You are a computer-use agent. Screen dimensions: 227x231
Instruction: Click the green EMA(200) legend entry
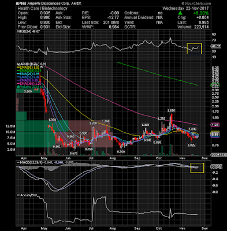[x=29, y=70]
